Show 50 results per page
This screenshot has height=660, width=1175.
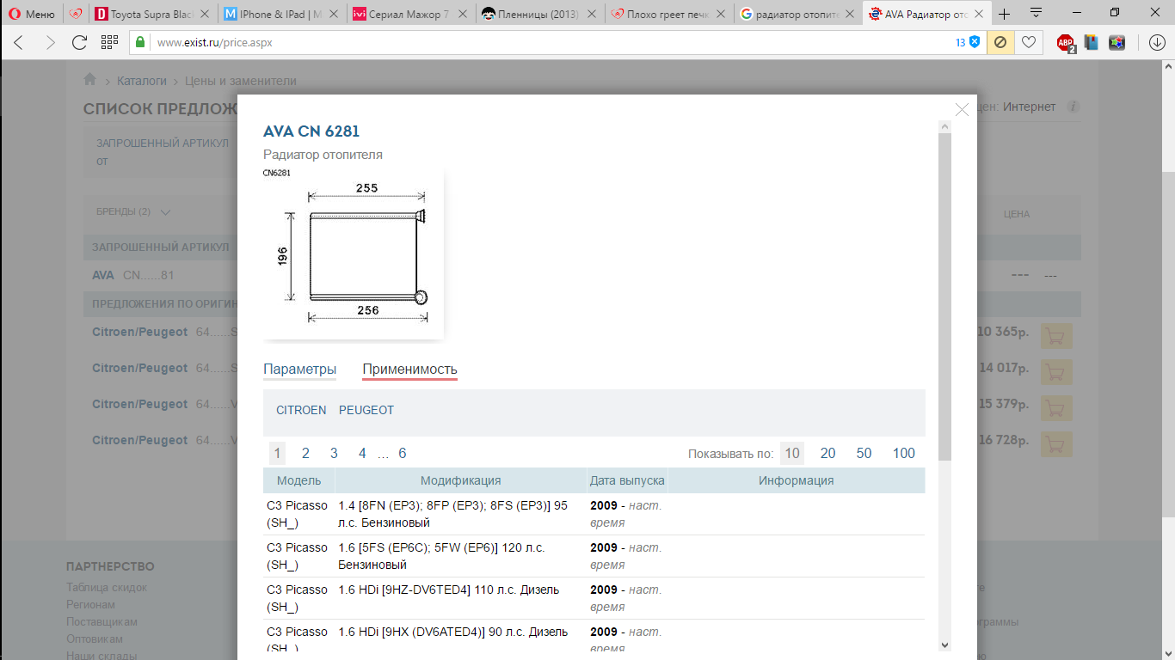[x=864, y=453]
